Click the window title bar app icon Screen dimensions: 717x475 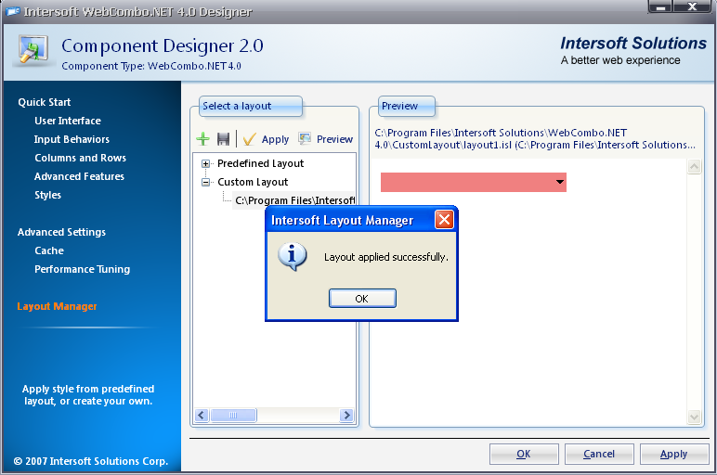12,11
